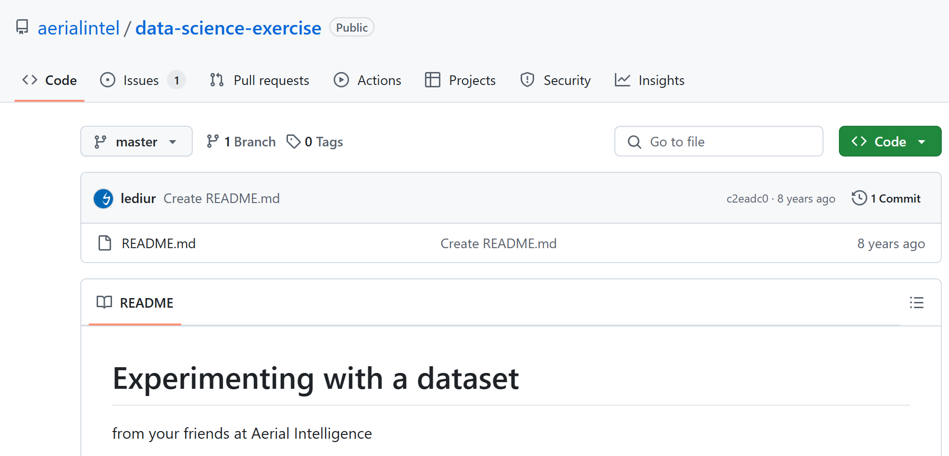Open commit c2eadc0 hash link
949x456 pixels.
[747, 199]
